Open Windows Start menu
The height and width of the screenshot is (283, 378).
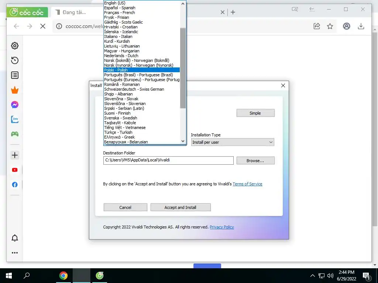click(x=9, y=276)
